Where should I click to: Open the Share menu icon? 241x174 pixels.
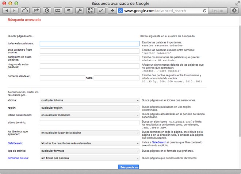coord(37,11)
